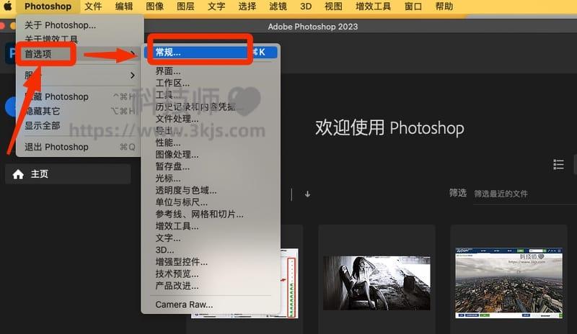Open the 文字 menu
The height and width of the screenshot is (334, 577).
click(216, 6)
